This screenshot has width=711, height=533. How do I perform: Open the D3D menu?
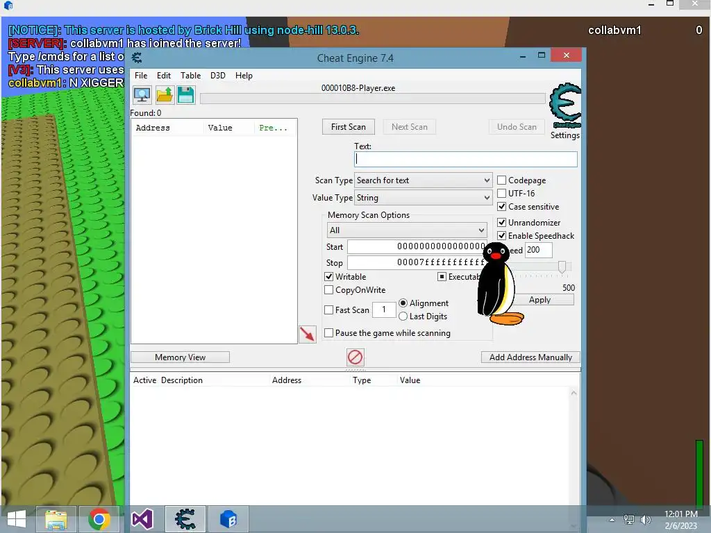pyautogui.click(x=217, y=76)
